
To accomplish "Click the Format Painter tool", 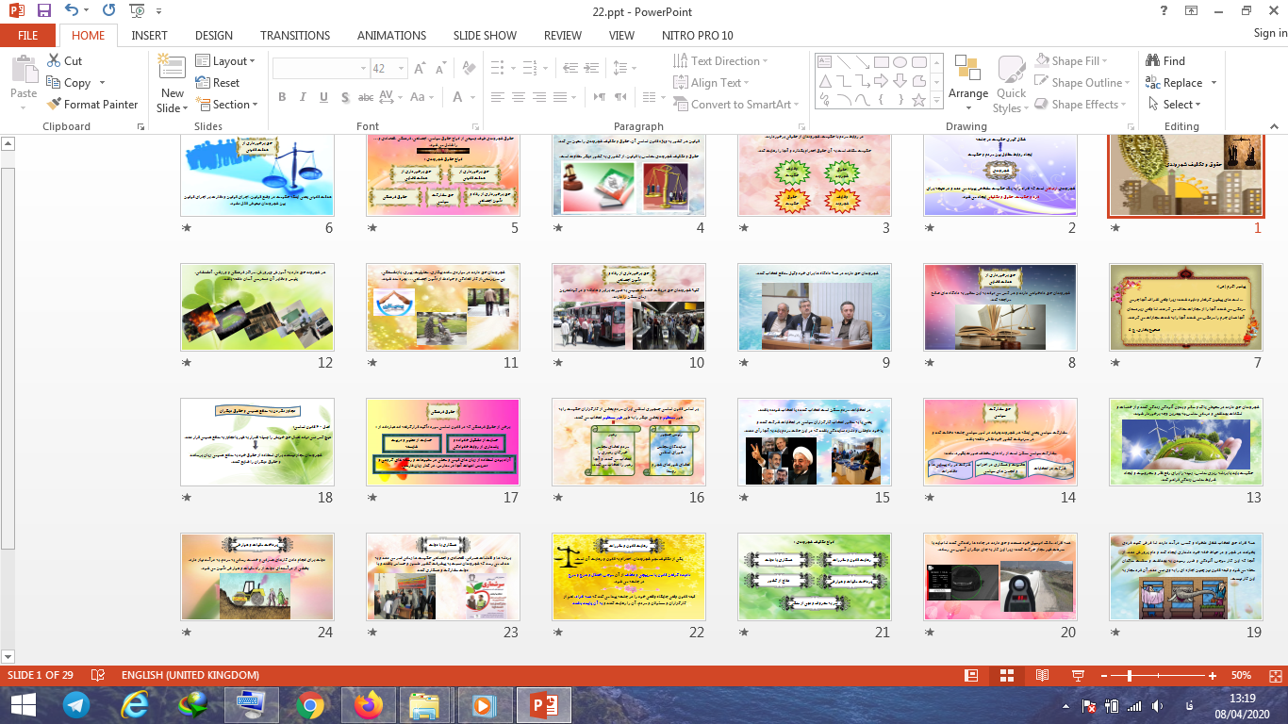I will 92,105.
